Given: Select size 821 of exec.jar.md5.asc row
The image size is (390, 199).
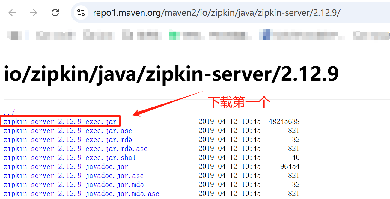Looking at the screenshot, I should [294, 149].
